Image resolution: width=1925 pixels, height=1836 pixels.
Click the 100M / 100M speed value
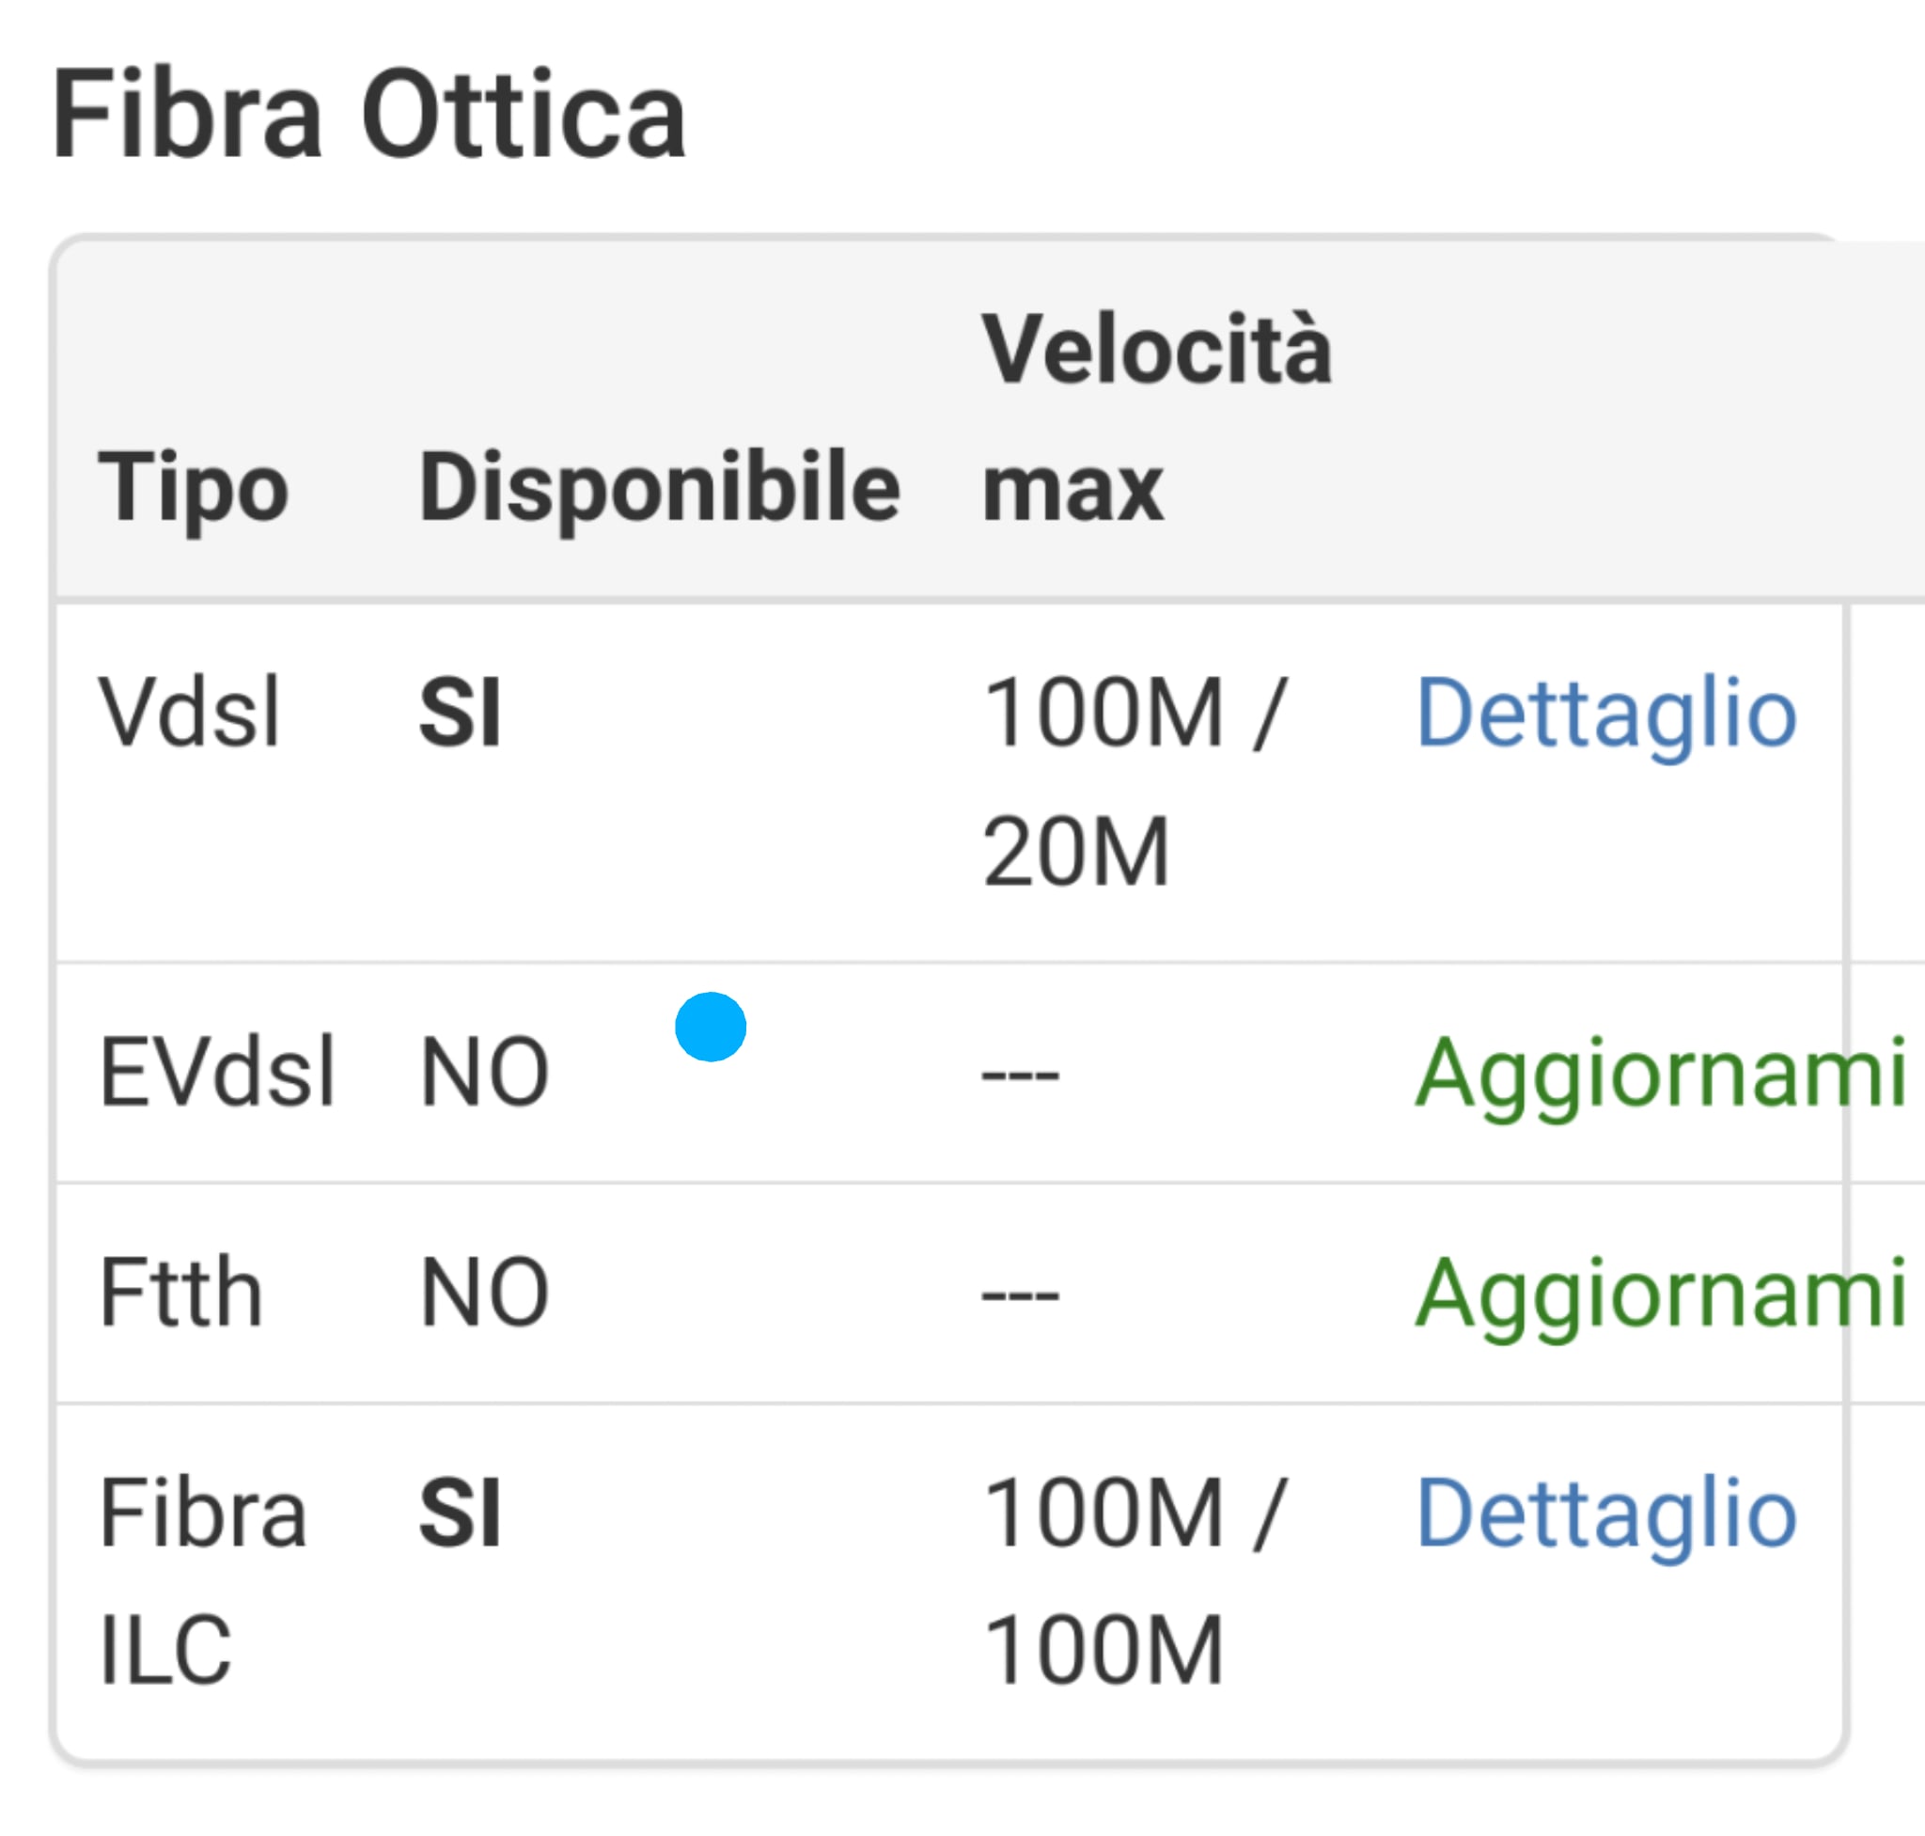coord(1134,1581)
